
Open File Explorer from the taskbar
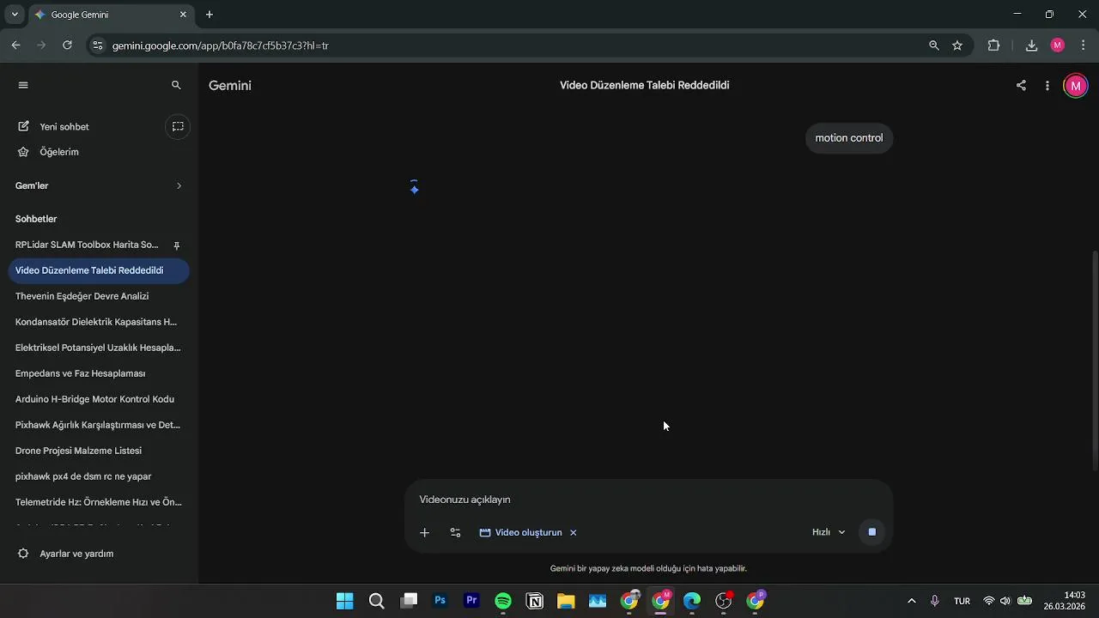click(566, 601)
